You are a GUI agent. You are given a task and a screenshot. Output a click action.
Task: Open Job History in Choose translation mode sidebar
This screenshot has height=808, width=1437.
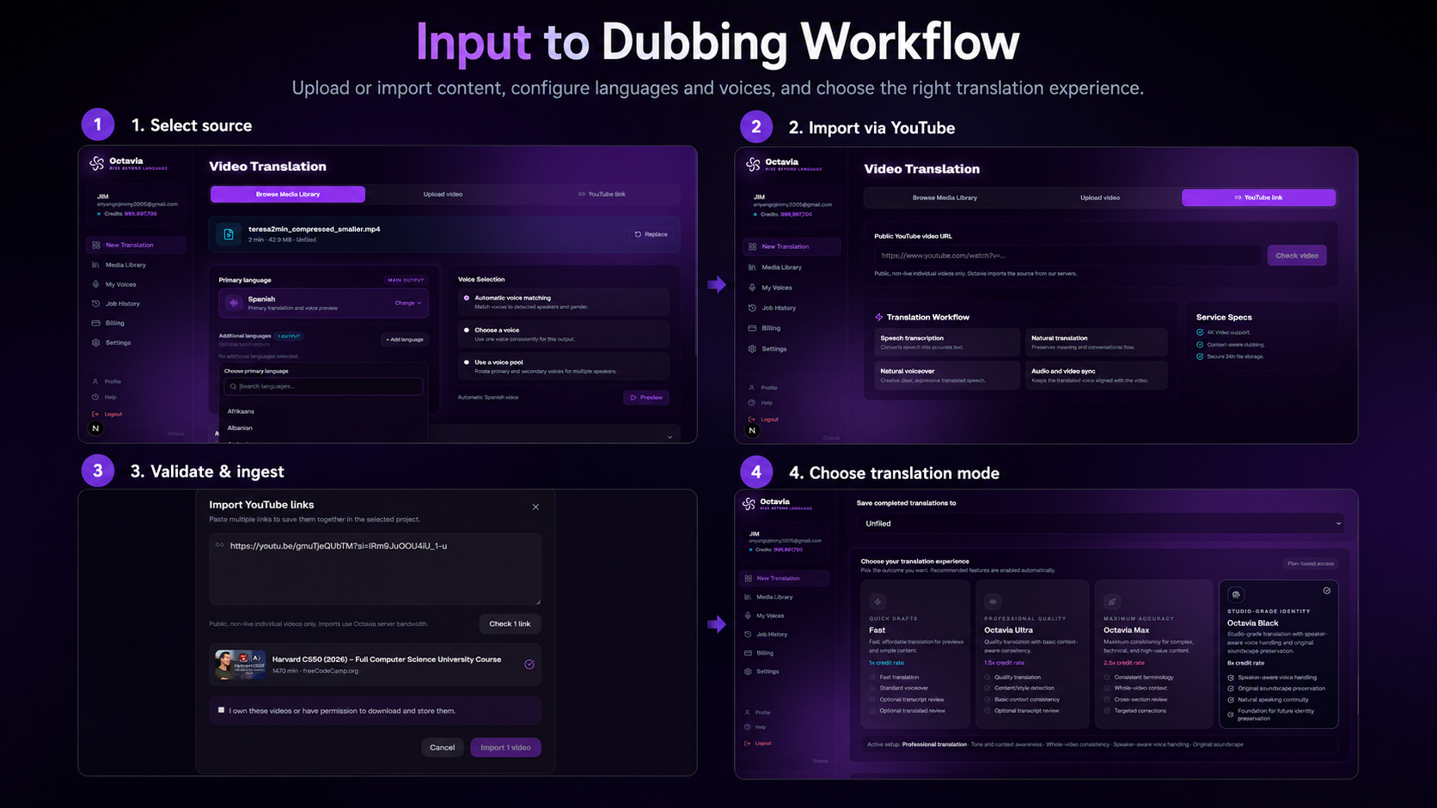772,635
